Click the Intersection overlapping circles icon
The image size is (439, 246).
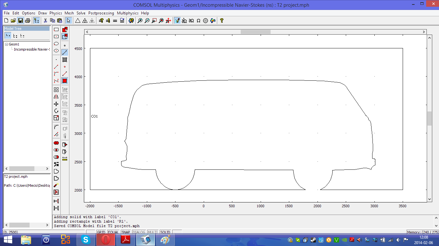[x=56, y=150]
